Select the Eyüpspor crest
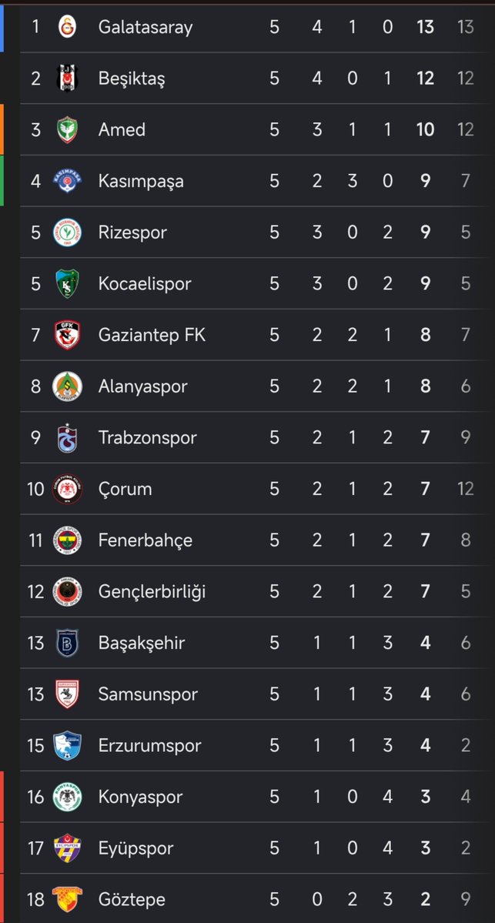Viewport: 495px width, 923px height. point(67,848)
